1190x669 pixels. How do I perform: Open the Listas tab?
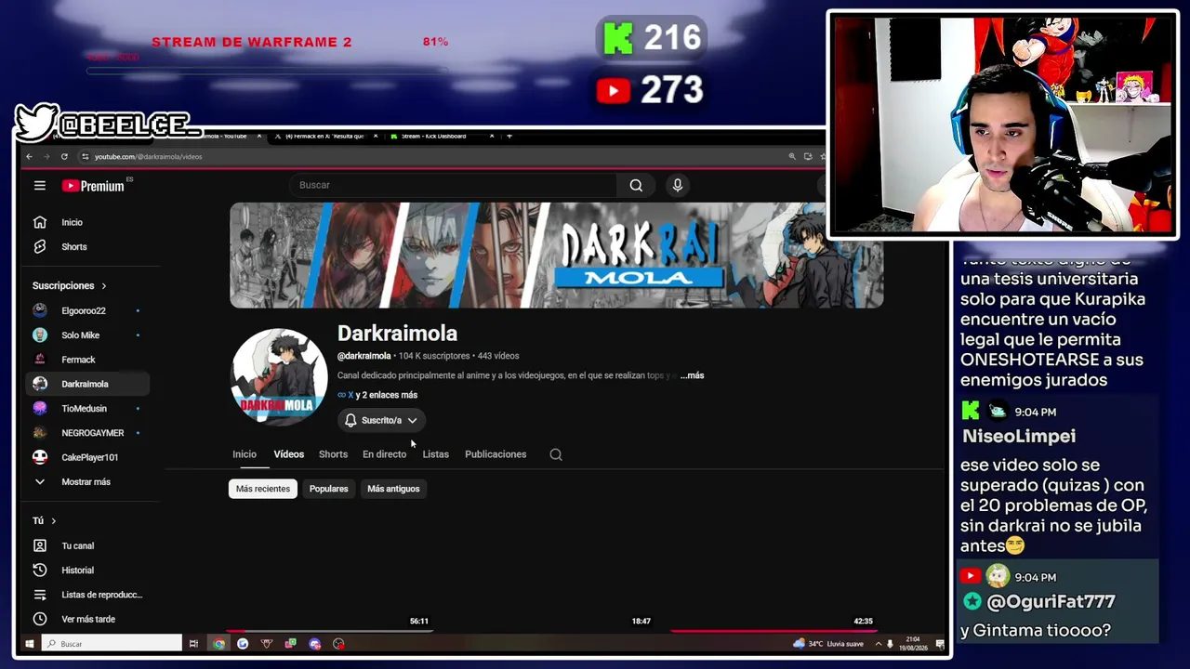(435, 454)
